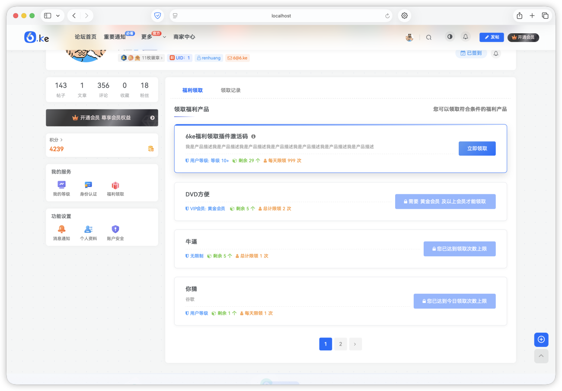
Task: Click the bell toggle beside 已签到
Action: pos(495,53)
